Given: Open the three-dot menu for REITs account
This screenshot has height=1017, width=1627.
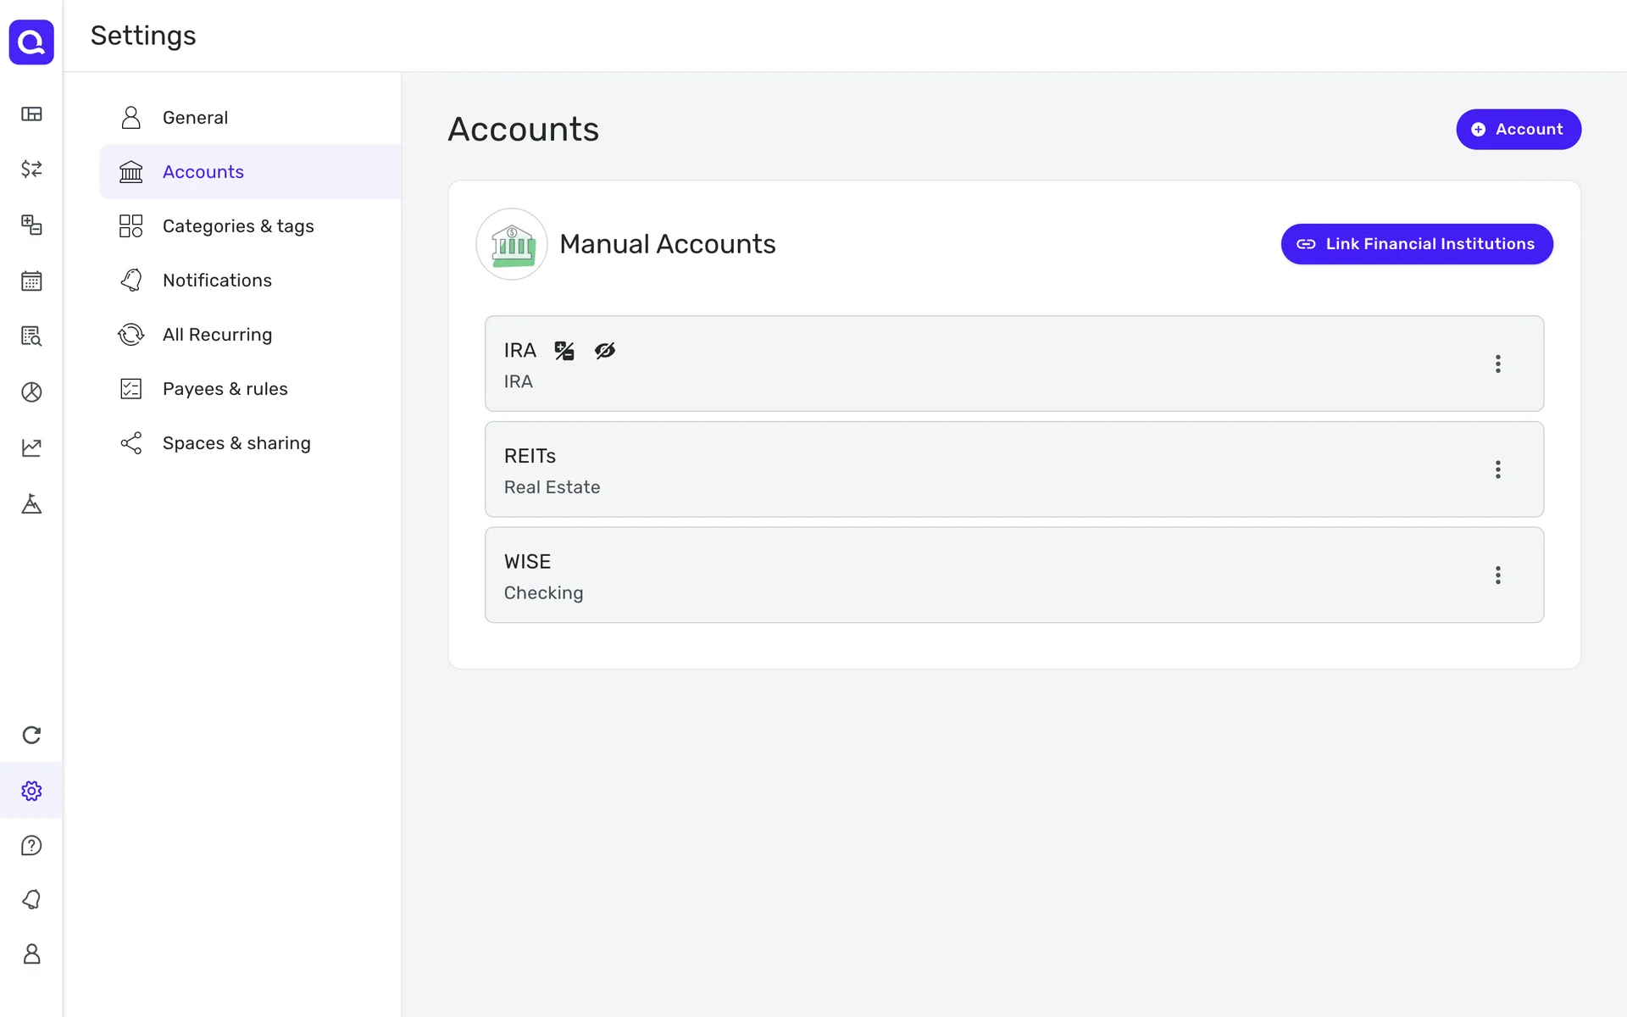Looking at the screenshot, I should (1497, 470).
